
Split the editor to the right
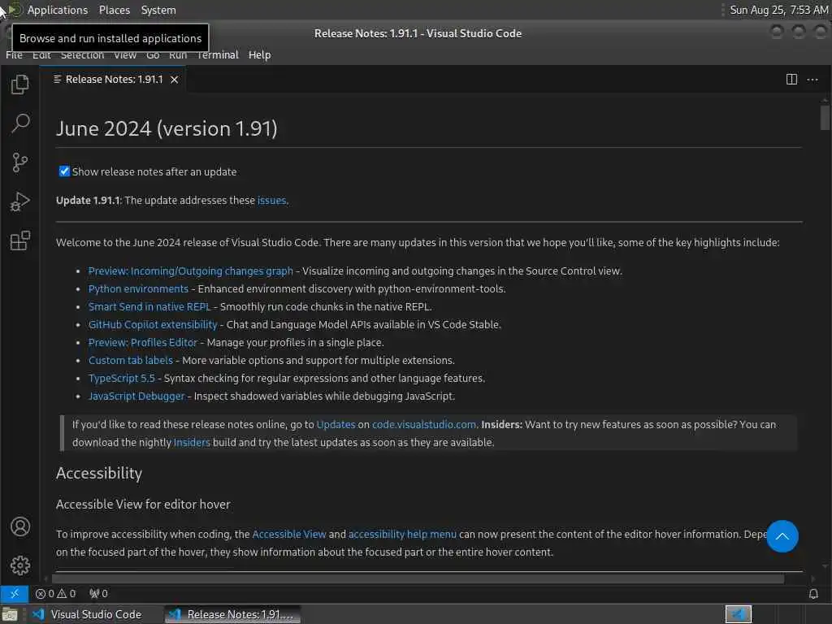click(791, 80)
